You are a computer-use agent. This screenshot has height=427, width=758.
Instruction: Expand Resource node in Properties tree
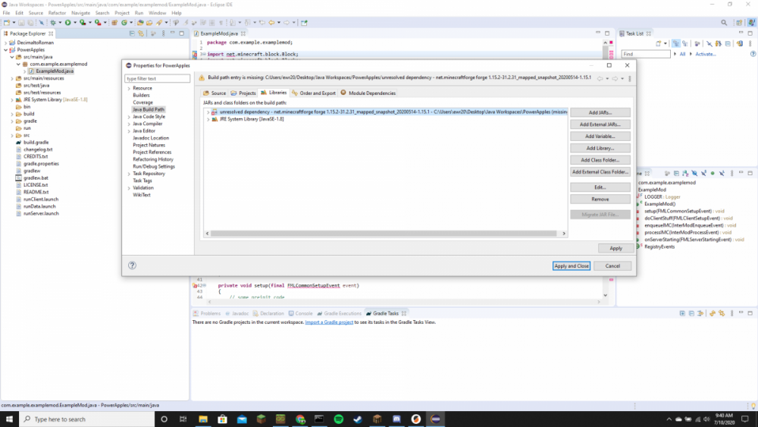(129, 89)
